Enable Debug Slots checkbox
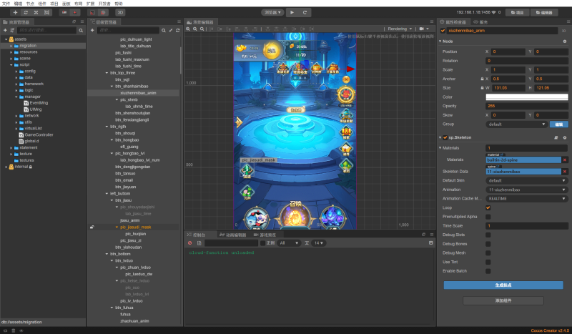The width and height of the screenshot is (572, 334). click(488, 235)
